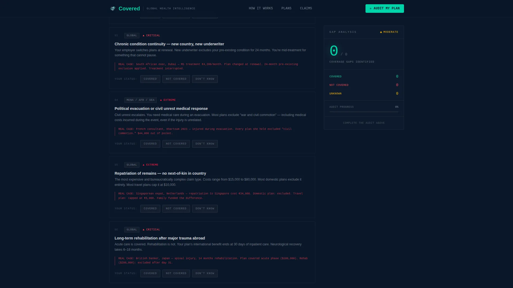Open the Claims menu item
Viewport: 513px width, 288px height.
coord(306,9)
